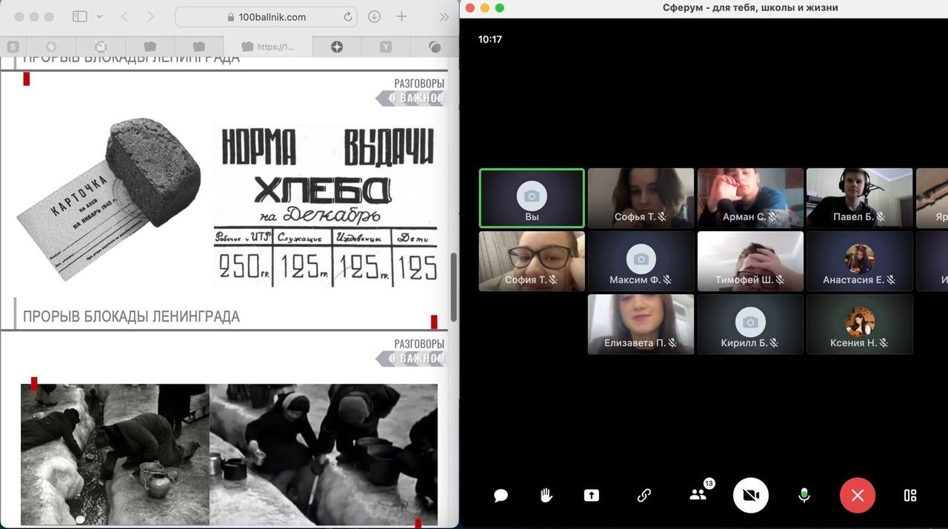
Task: Click the bread ration card image
Action: (x=110, y=199)
